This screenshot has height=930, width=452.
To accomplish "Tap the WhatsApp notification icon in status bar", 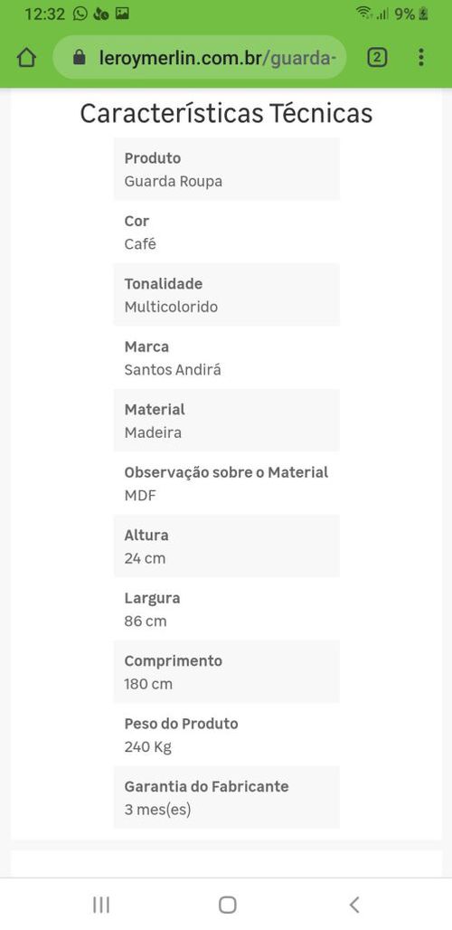I will pos(80,14).
